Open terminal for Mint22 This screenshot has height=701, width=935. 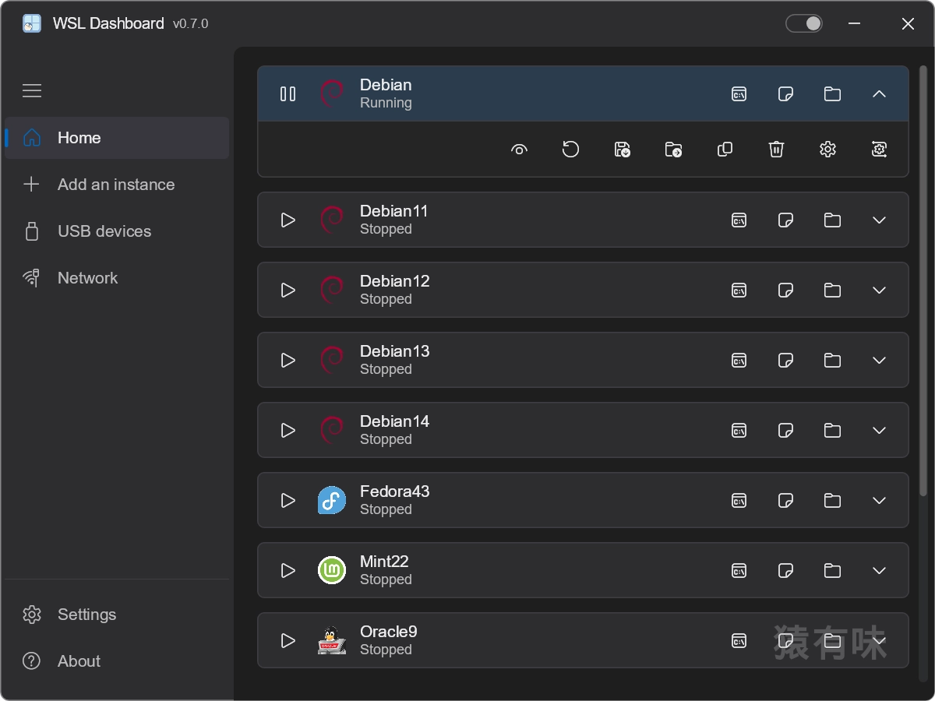click(x=739, y=571)
